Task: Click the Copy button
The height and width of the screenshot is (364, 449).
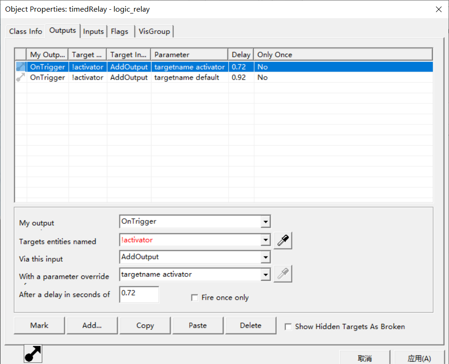Action: pos(145,325)
